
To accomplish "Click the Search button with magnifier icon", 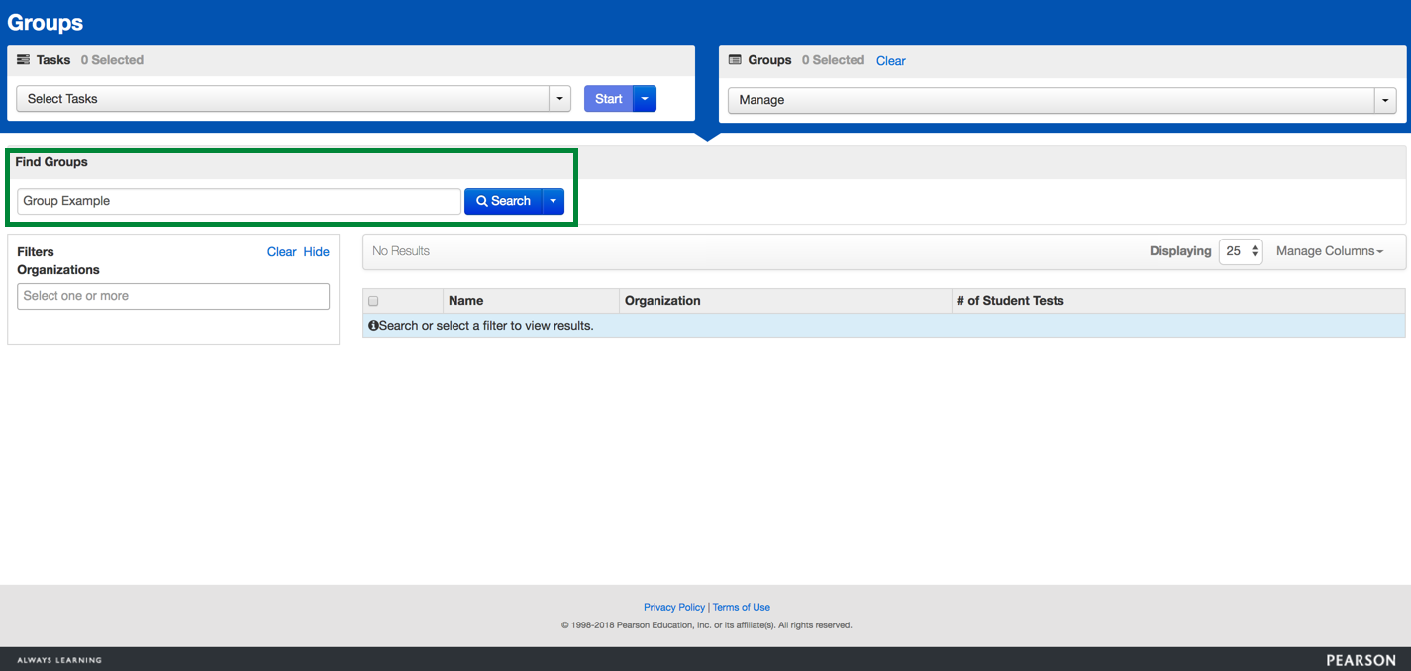I will click(503, 201).
